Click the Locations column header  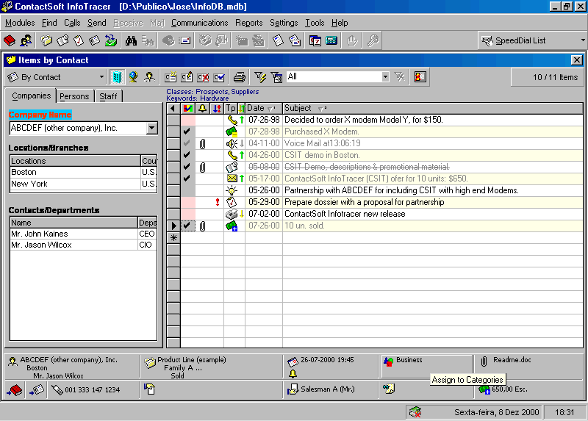[x=75, y=161]
